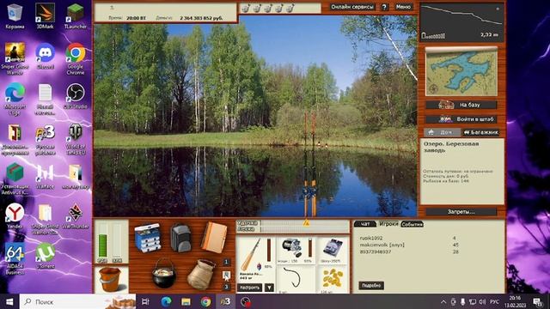Viewport: 550px width, 309px height.
Task: Click the Настроить tackle setup button
Action: [250, 288]
